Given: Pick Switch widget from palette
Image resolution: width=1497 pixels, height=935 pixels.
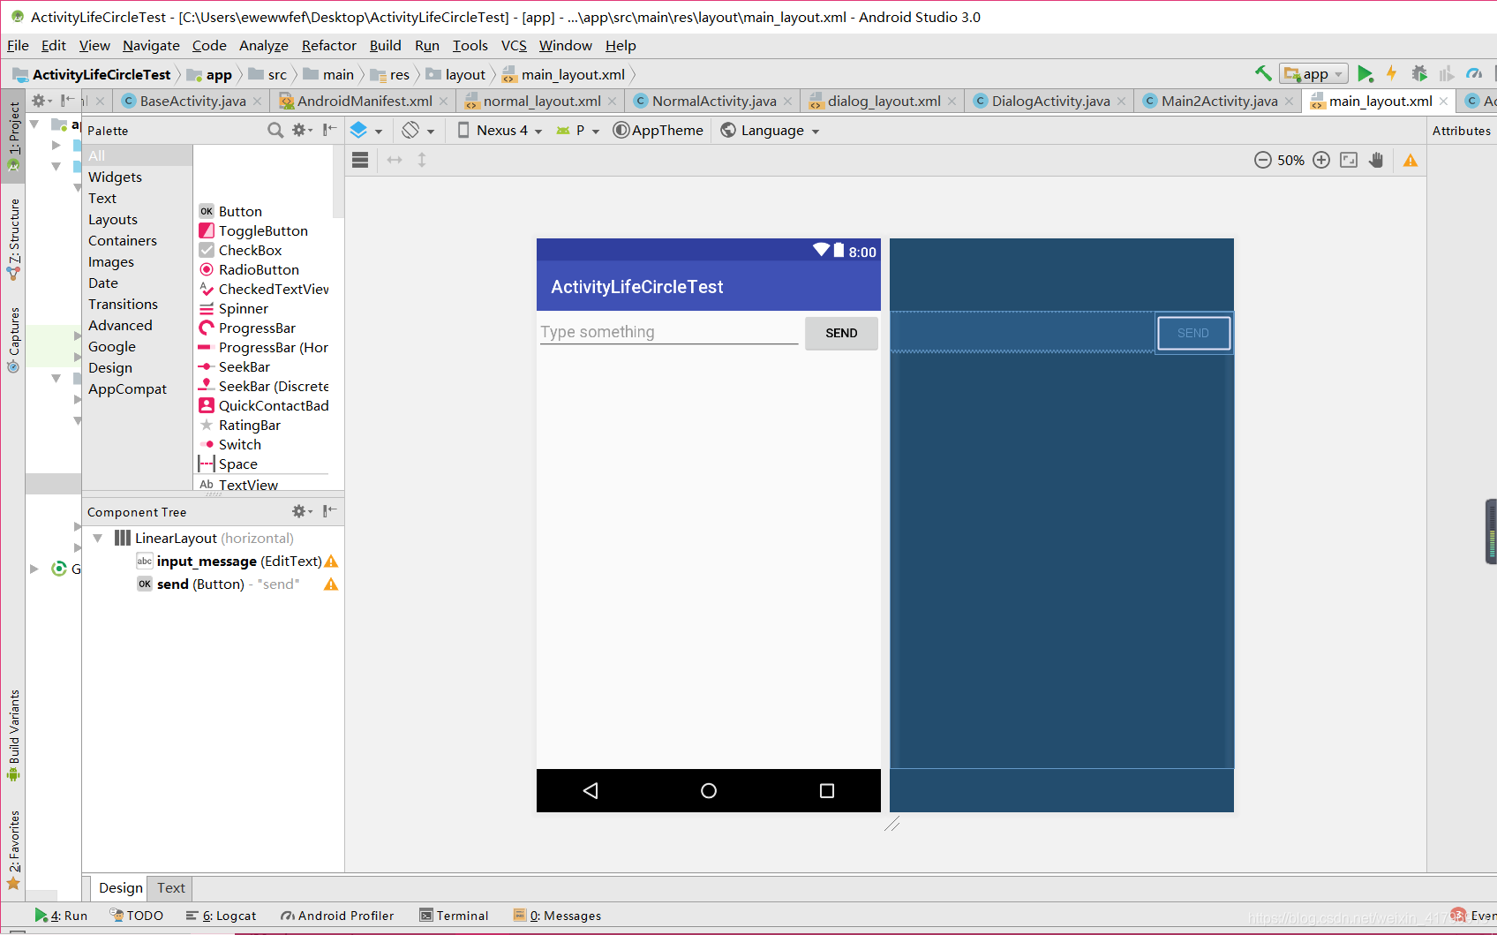Looking at the screenshot, I should click(239, 444).
